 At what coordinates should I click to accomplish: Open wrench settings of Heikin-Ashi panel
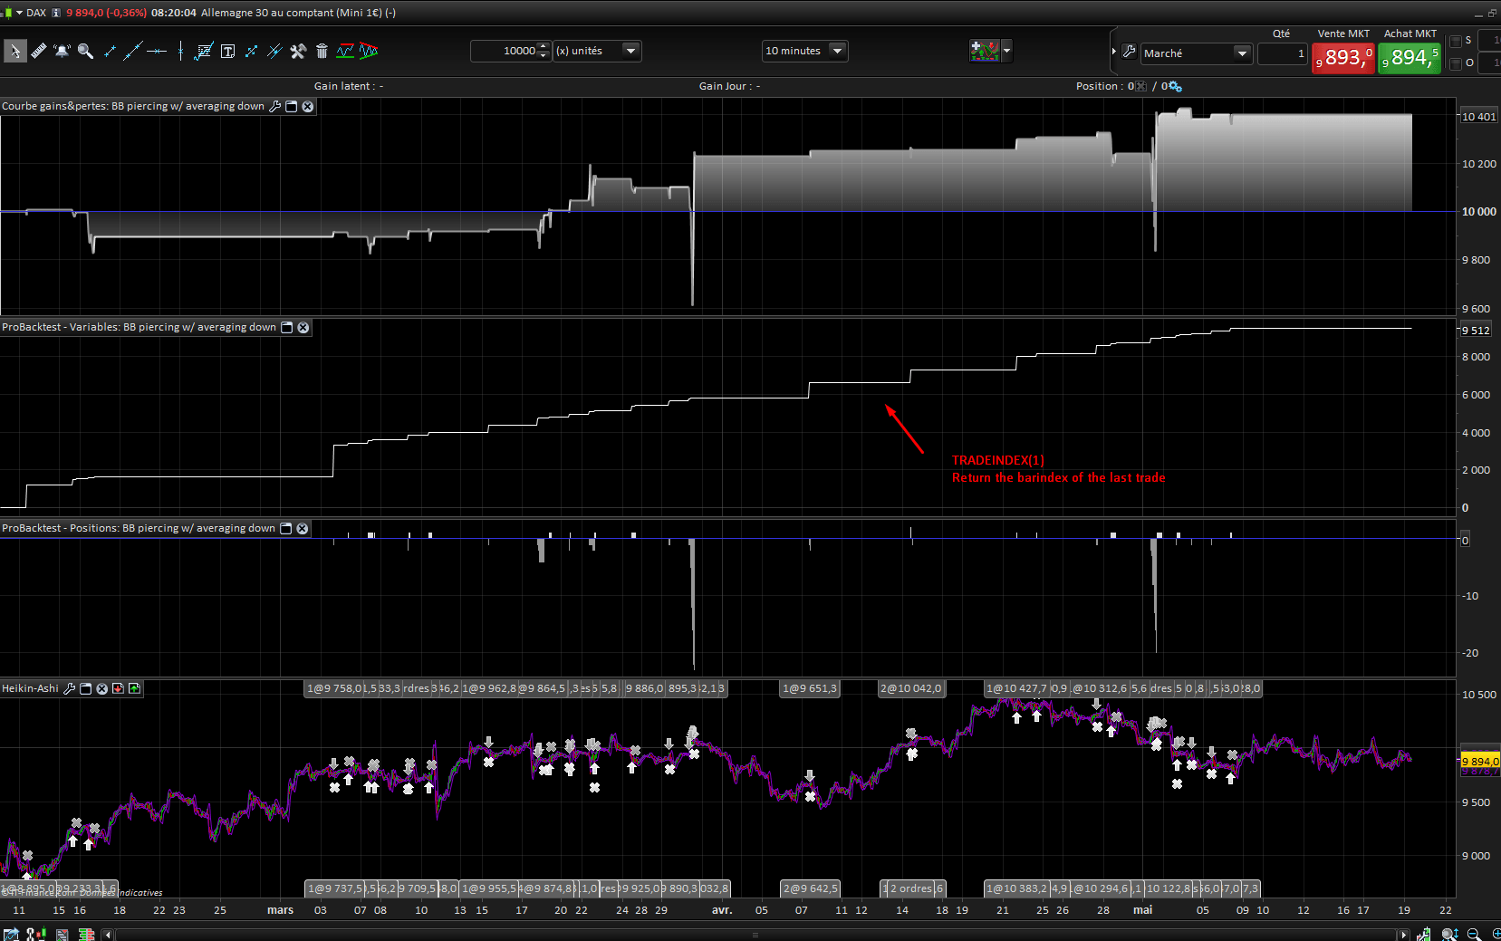(x=69, y=688)
